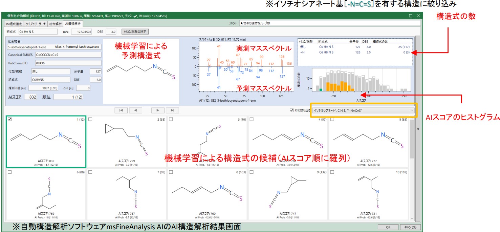Click compound name field 5-isothiocyanatopent-1-ene
Image resolution: width=500 pixels, height=232 pixels.
click(54, 47)
